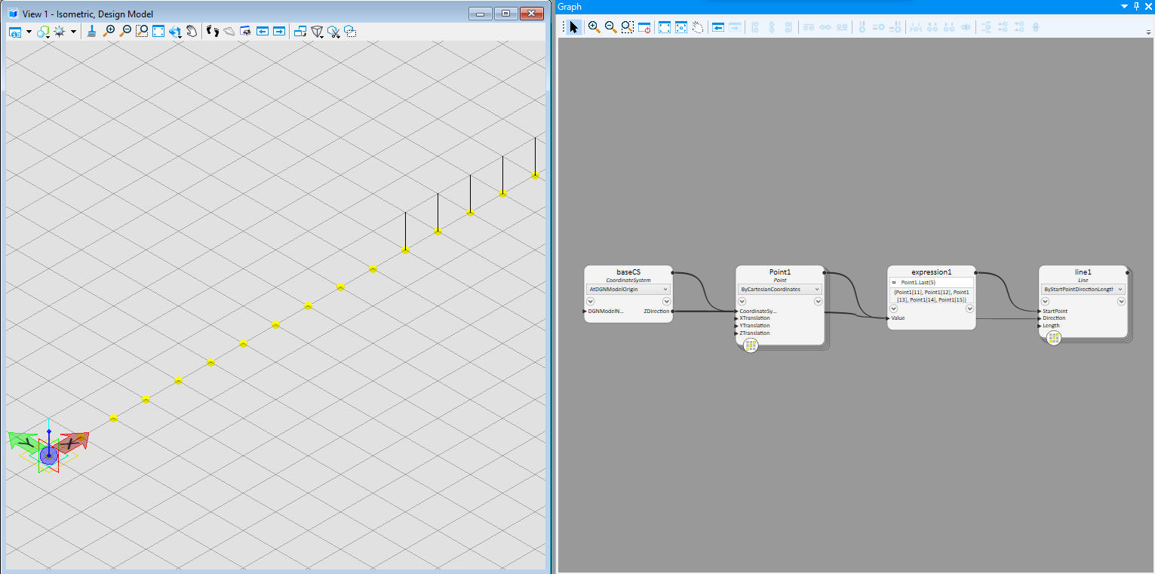The width and height of the screenshot is (1155, 574).
Task: Select the line1 node title
Action: [1083, 272]
